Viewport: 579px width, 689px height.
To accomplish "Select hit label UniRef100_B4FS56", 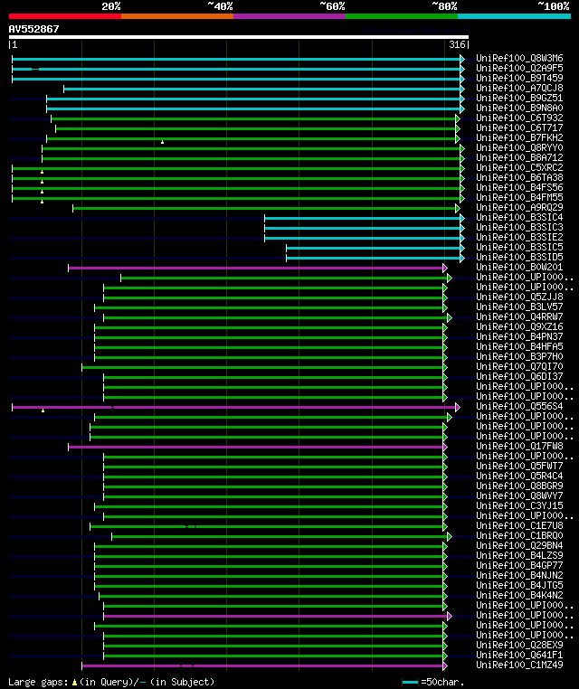I will [x=519, y=187].
